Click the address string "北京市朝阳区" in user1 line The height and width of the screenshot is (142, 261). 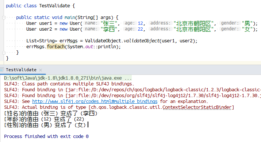click(x=193, y=23)
